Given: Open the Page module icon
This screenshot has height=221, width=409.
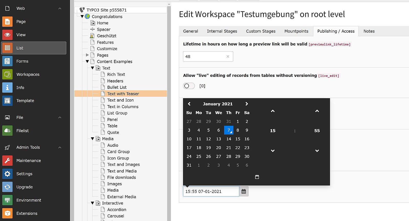Looking at the screenshot, I should tap(7, 22).
